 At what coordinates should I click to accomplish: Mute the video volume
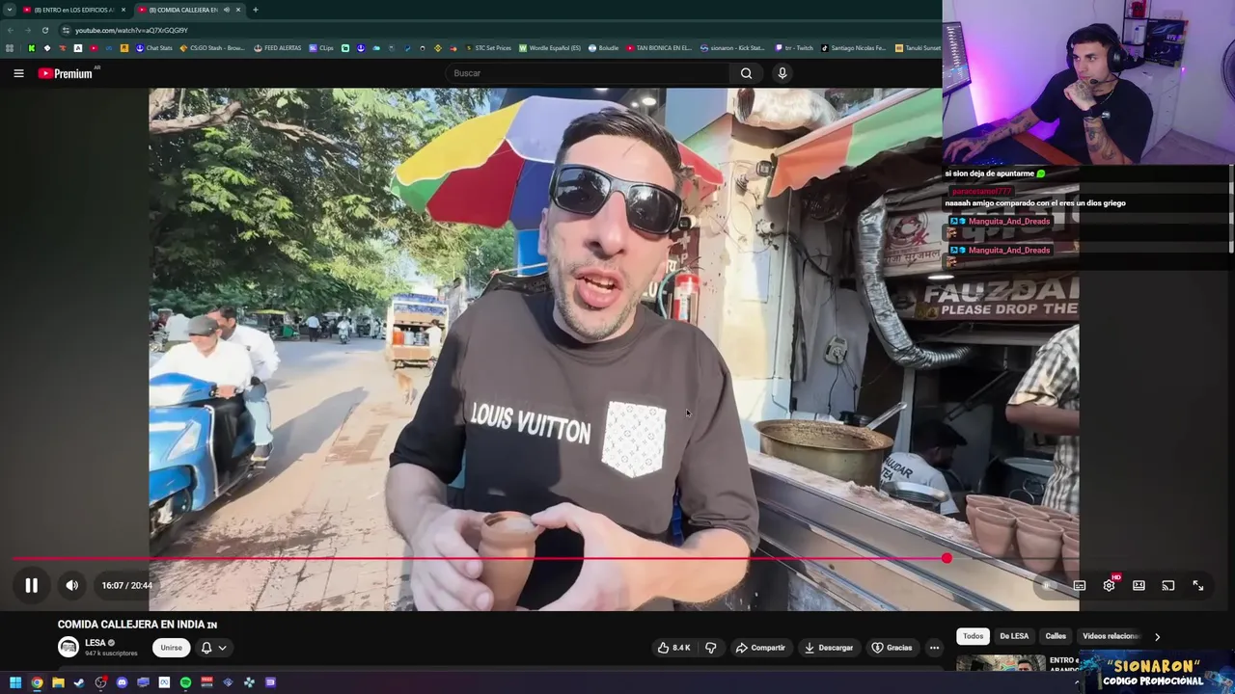pos(71,585)
